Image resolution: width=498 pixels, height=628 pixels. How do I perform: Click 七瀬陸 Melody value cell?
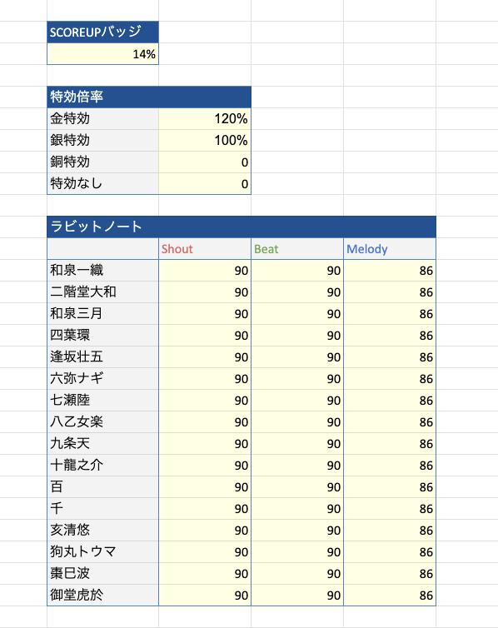pyautogui.click(x=390, y=400)
